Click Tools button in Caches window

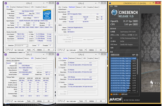coord(81,101)
